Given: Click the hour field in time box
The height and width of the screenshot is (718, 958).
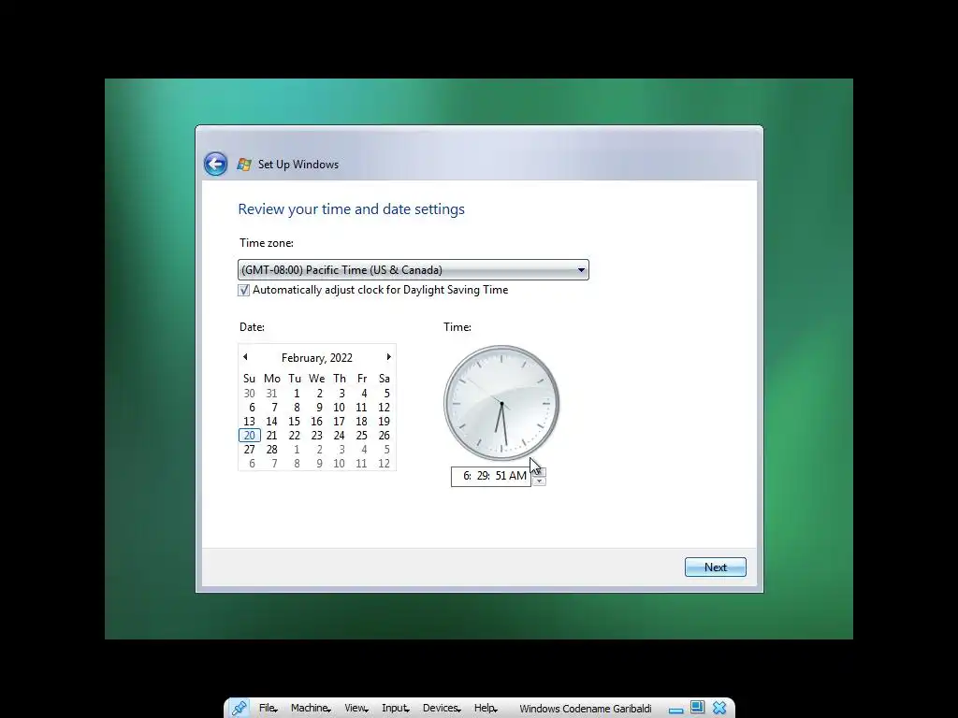Looking at the screenshot, I should [x=466, y=476].
